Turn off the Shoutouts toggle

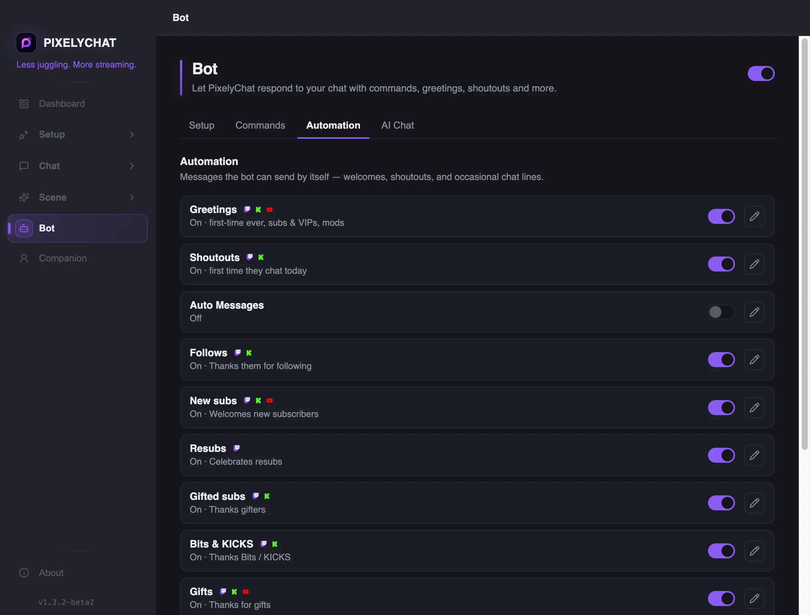[x=721, y=264]
